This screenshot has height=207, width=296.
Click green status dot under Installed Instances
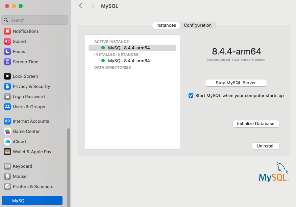pos(103,61)
